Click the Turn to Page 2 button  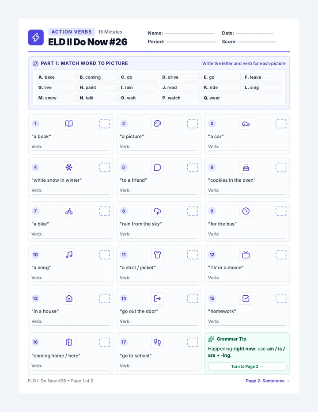click(x=247, y=366)
